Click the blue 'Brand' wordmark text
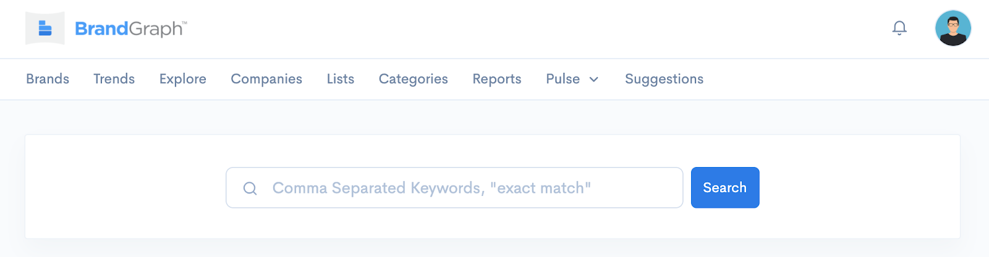Screen dimensions: 989x257 point(101,28)
